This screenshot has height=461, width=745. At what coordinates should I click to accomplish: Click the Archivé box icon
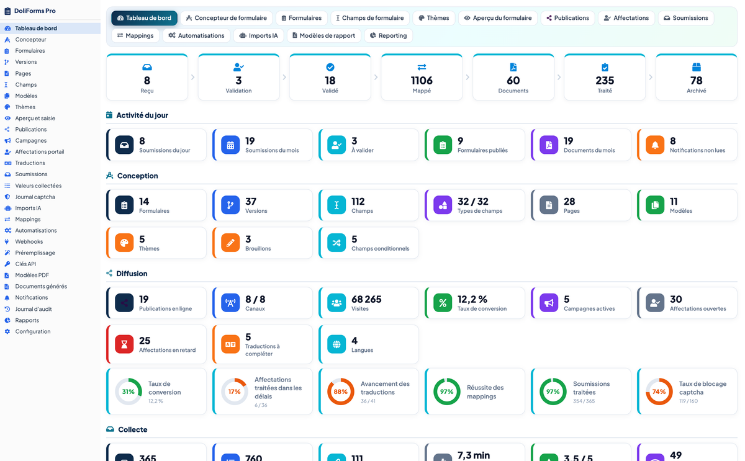697,67
